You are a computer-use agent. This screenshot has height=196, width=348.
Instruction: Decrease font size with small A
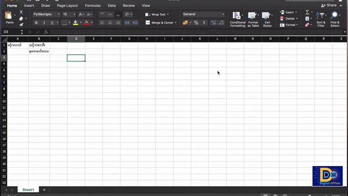[89, 15]
